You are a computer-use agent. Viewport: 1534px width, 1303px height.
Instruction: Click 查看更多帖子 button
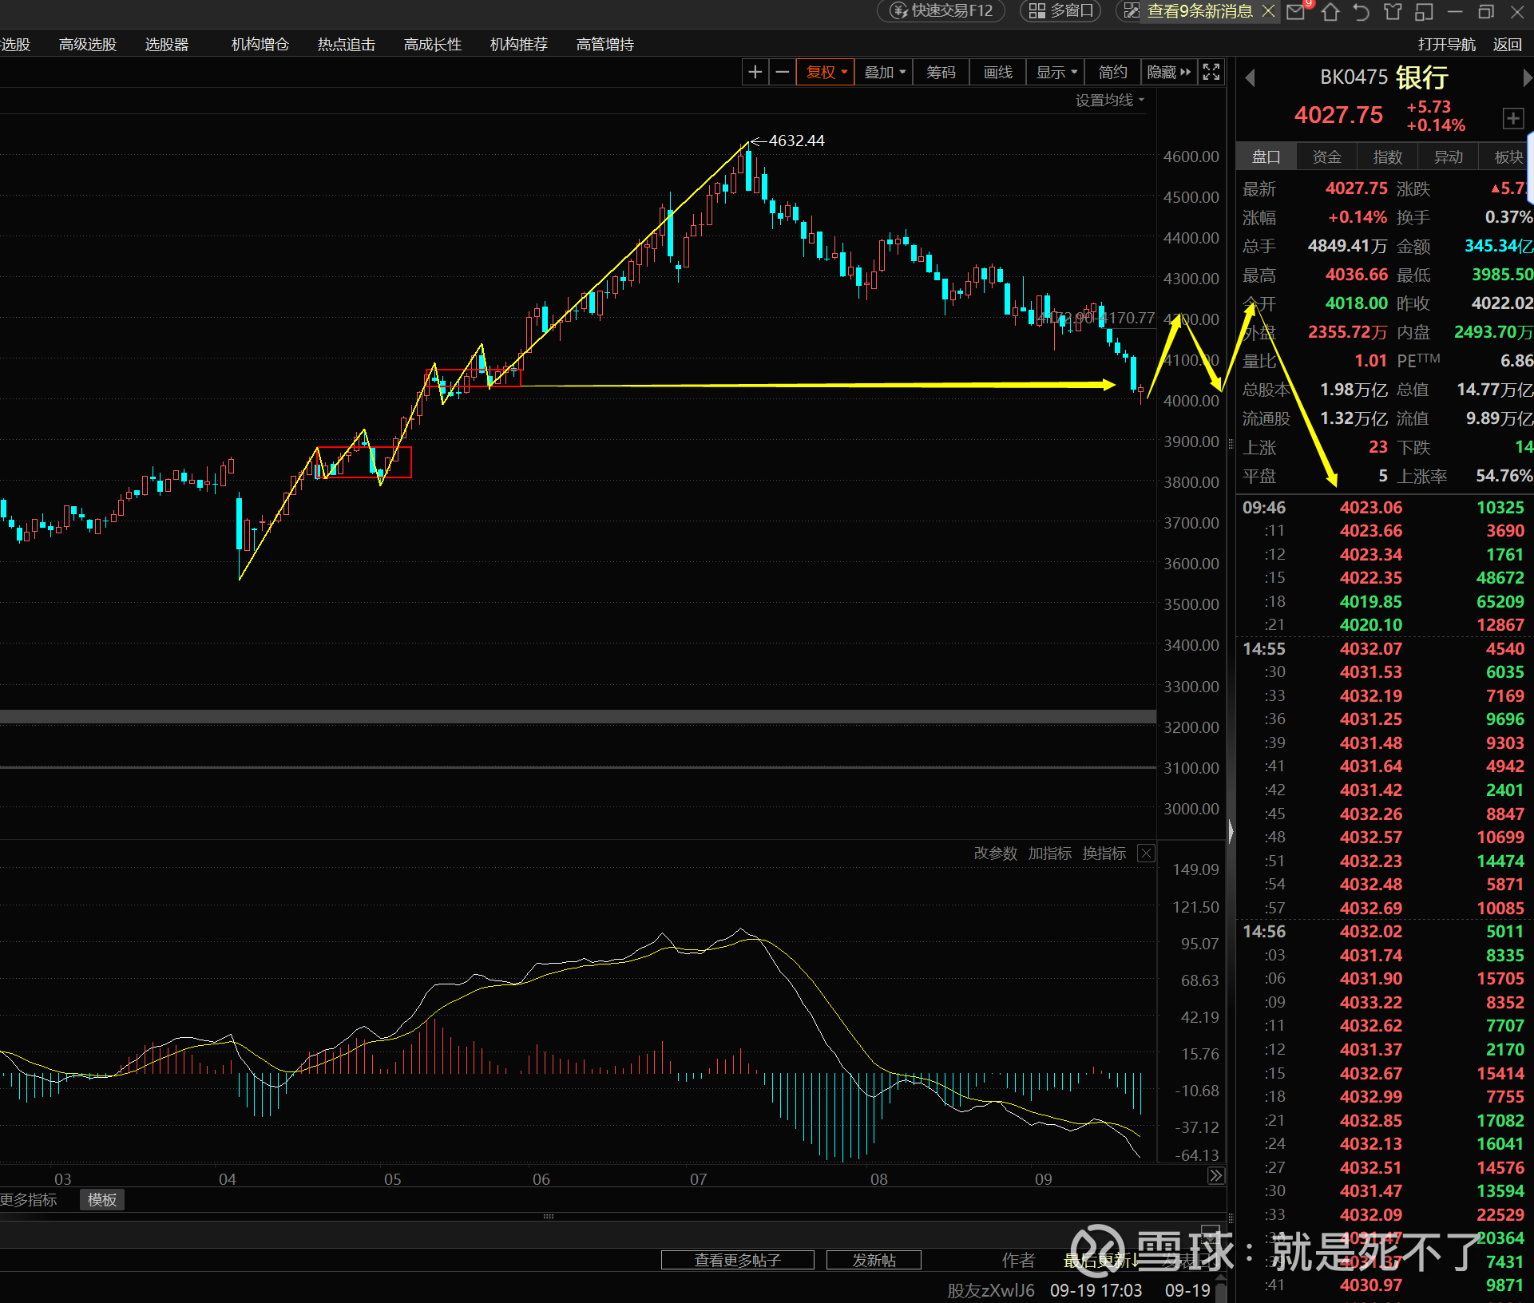(x=737, y=1260)
